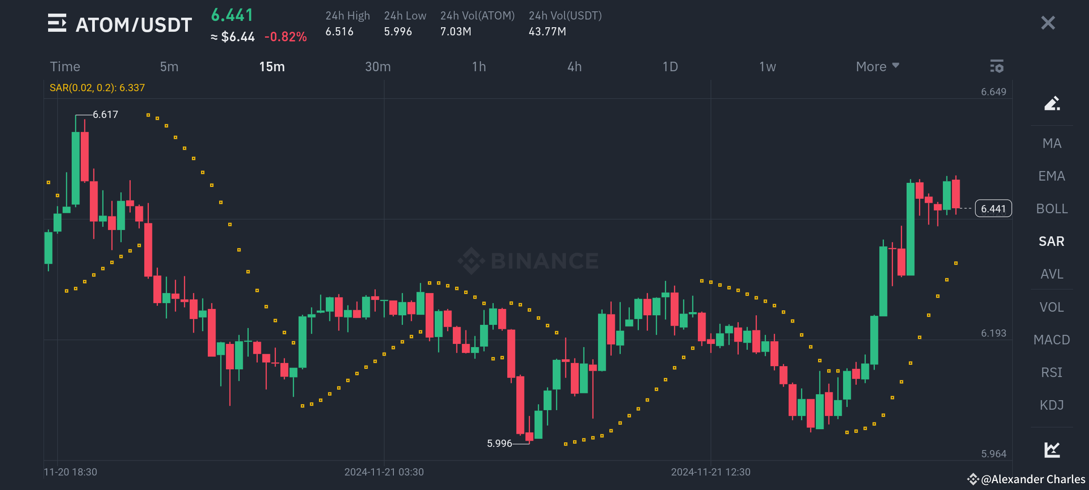Screen dimensions: 1089x490
Task: Enable the EMA indicator
Action: coord(1052,176)
